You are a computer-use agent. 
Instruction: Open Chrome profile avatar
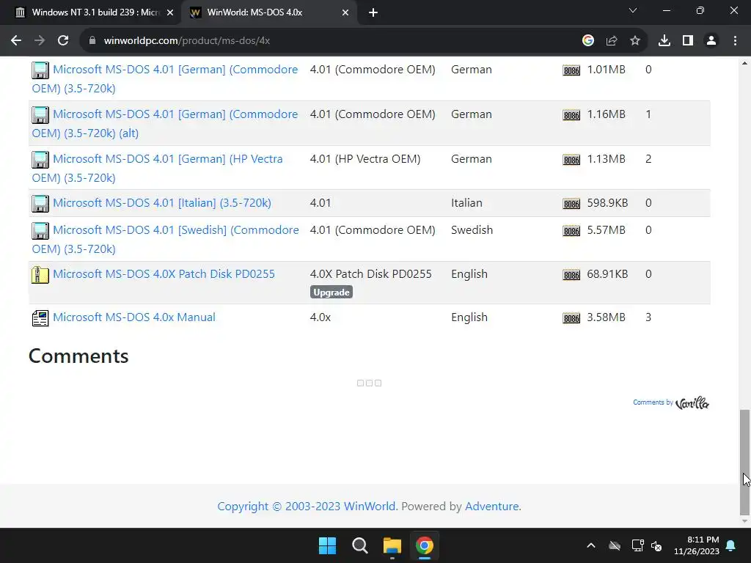(x=711, y=41)
